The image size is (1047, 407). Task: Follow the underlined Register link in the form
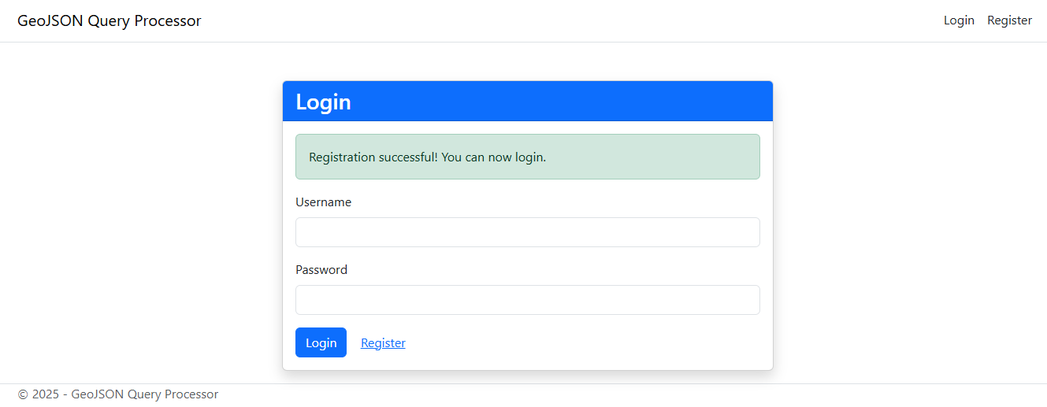pos(383,343)
